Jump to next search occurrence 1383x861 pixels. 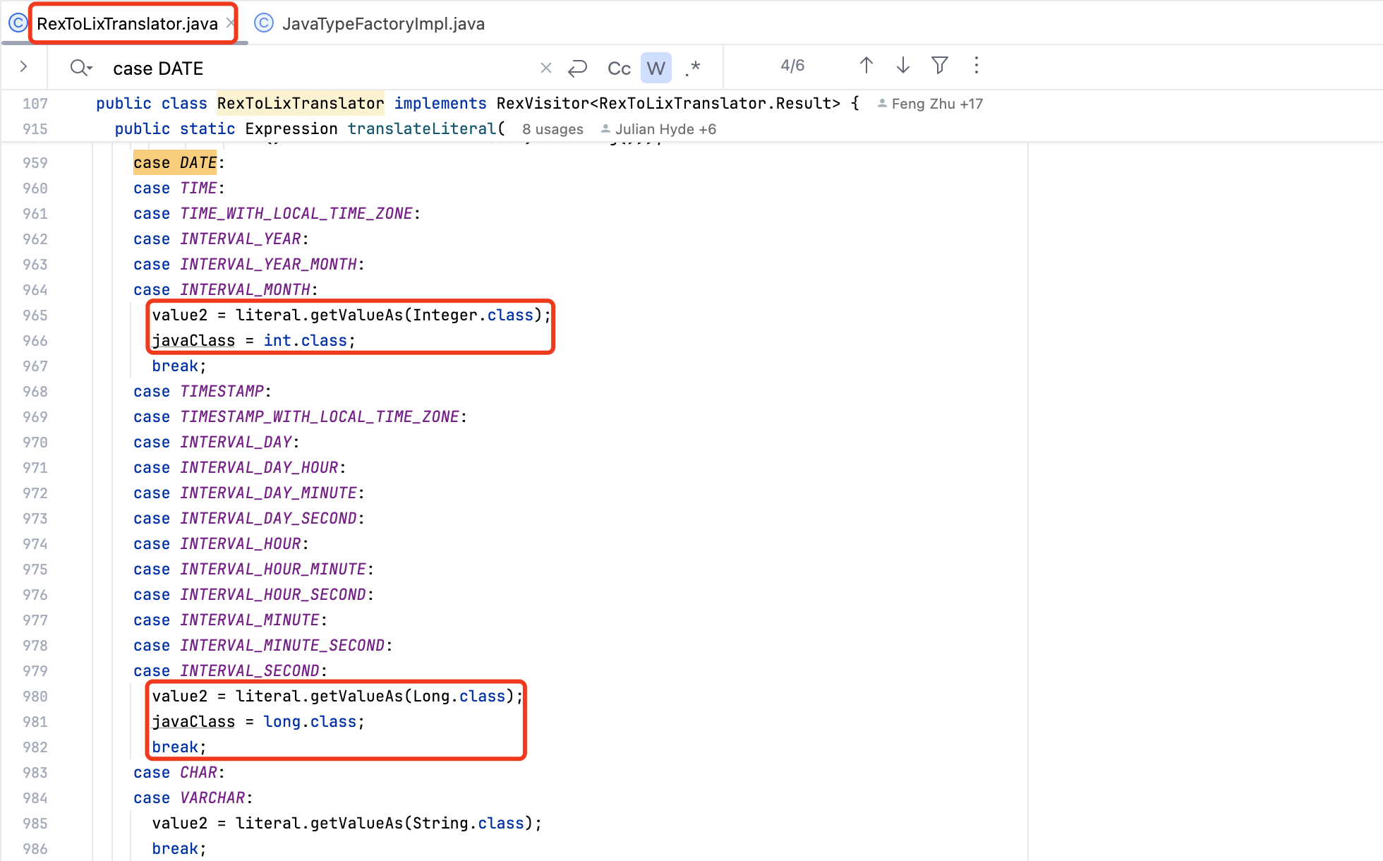point(902,66)
